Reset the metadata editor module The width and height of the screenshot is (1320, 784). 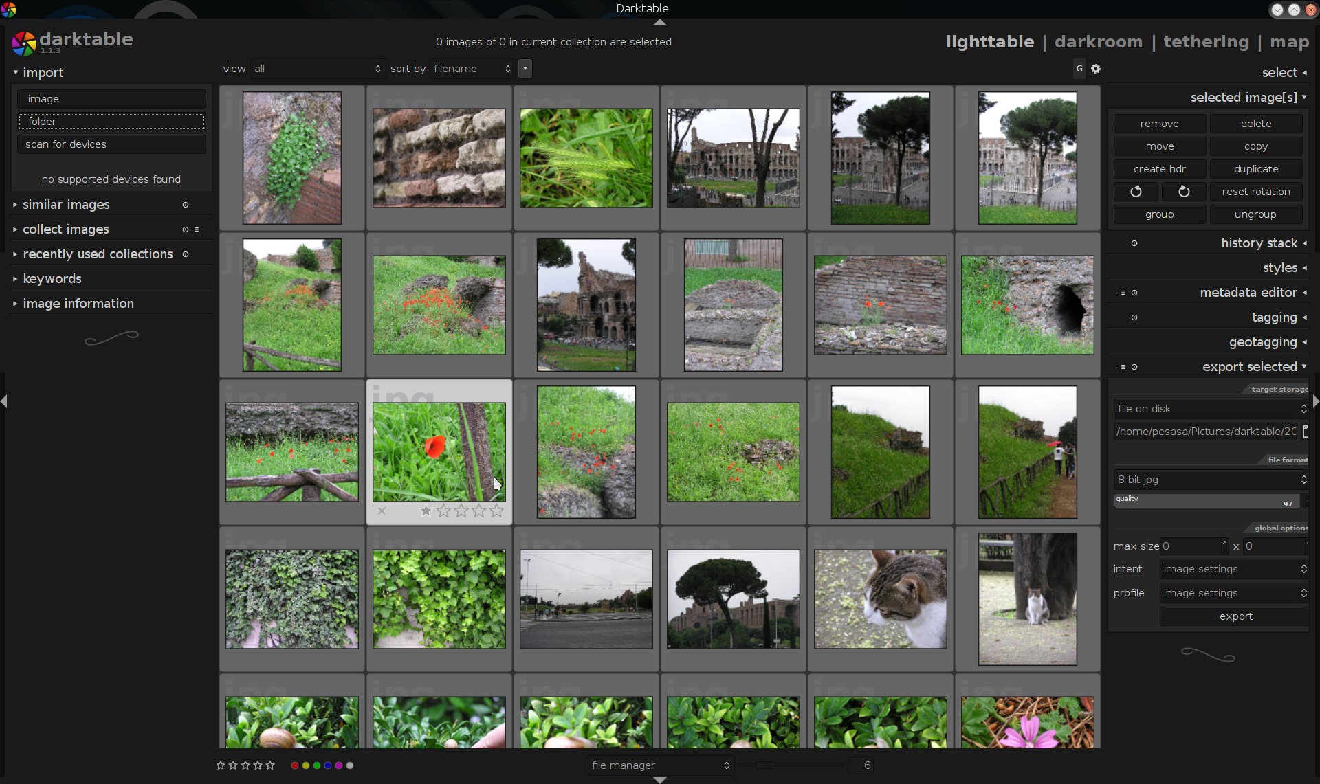pyautogui.click(x=1134, y=293)
